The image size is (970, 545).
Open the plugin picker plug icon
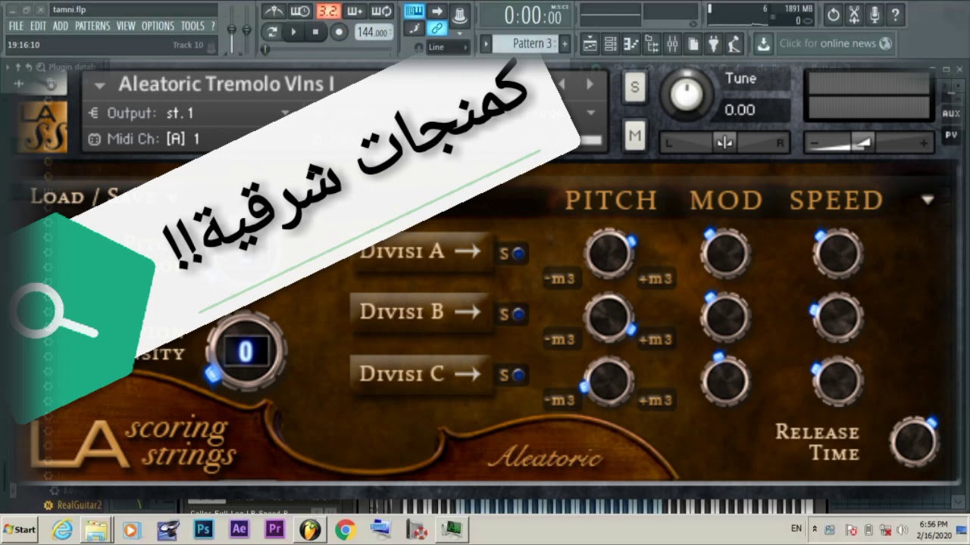[x=713, y=45]
